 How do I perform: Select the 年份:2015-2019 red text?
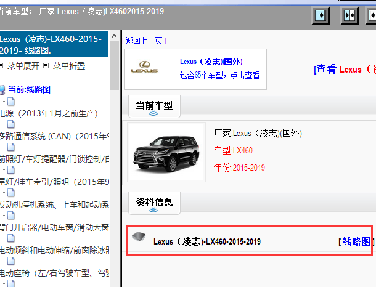[x=239, y=168]
